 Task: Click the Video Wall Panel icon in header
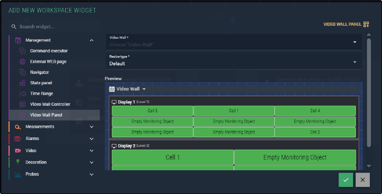[366, 24]
